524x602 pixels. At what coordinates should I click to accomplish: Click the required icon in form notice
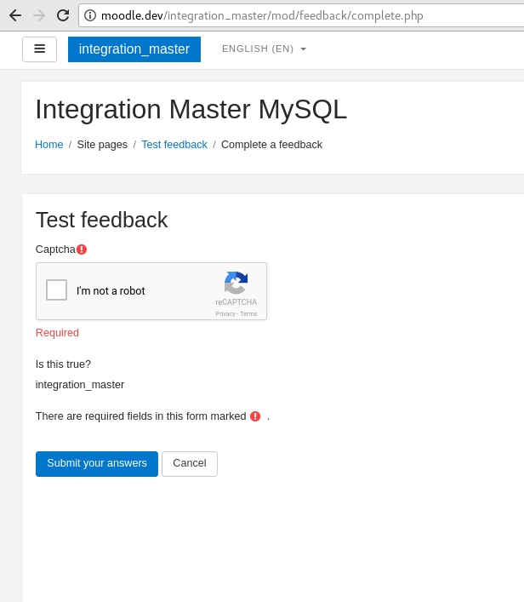click(x=255, y=416)
